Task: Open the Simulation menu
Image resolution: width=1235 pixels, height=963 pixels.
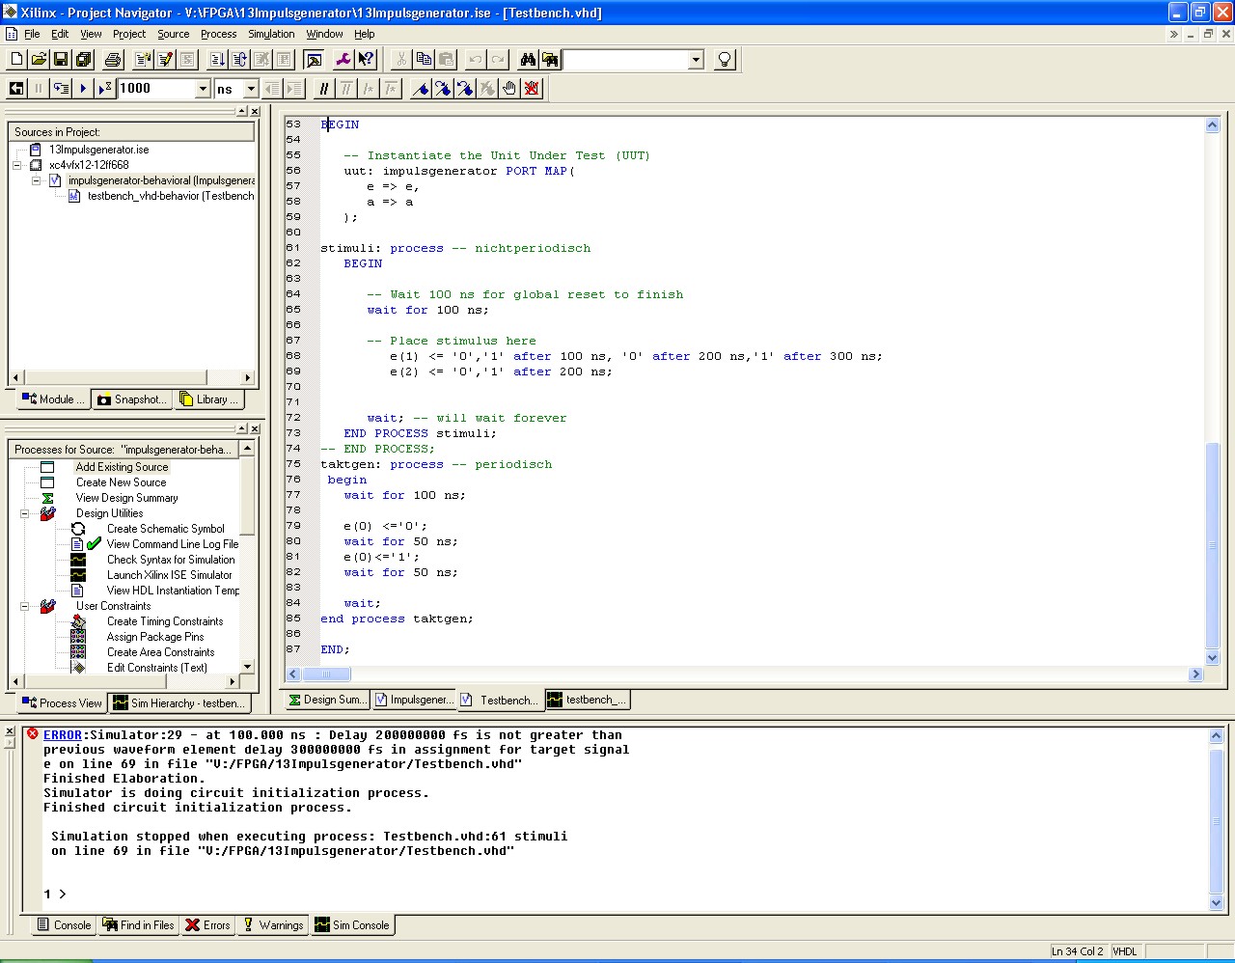Action: coord(271,34)
